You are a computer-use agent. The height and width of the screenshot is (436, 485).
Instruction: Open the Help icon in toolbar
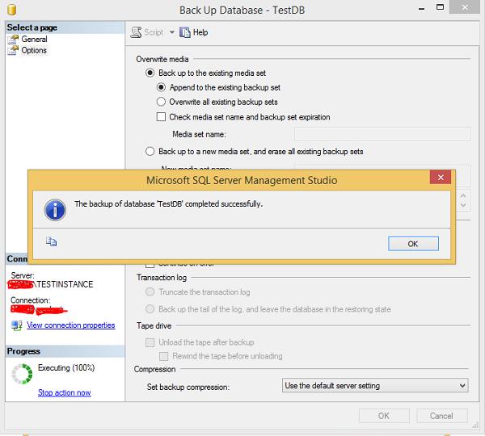click(x=185, y=32)
